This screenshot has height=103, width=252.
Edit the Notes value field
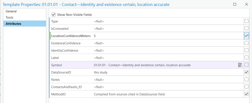(x=168, y=79)
